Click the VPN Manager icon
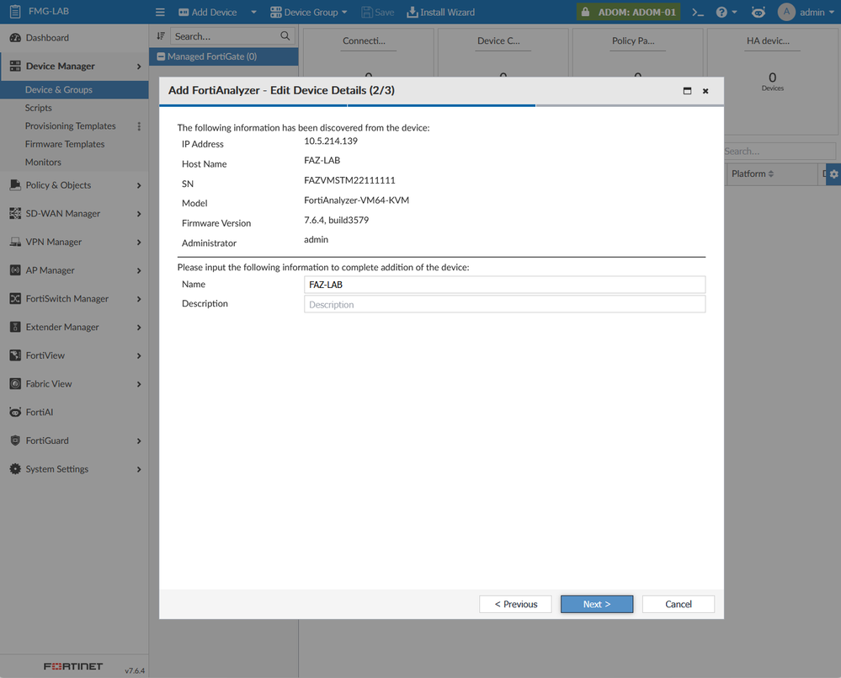841x678 pixels. [15, 242]
